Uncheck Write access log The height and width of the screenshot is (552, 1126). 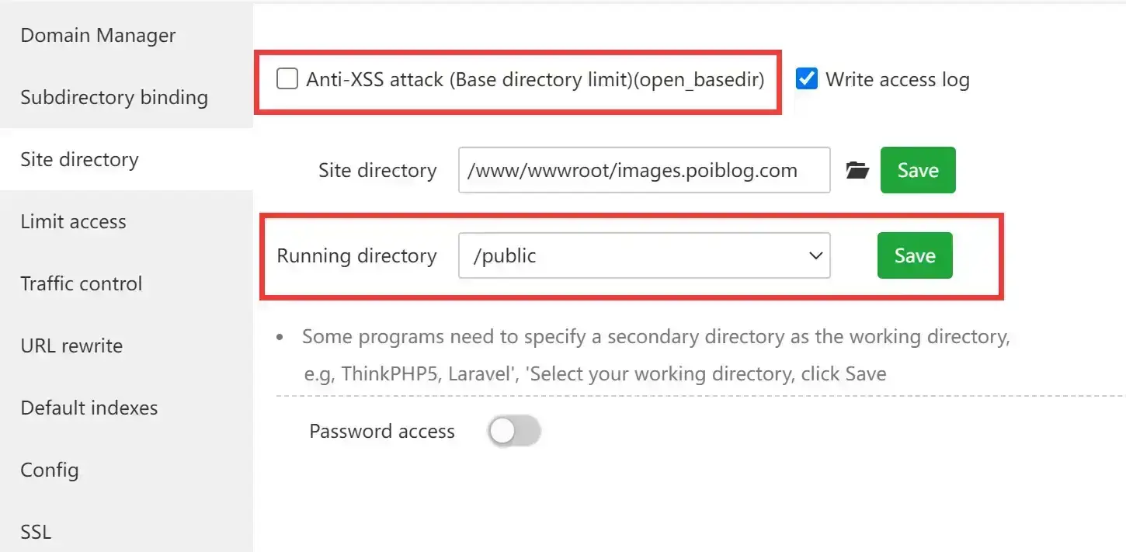pyautogui.click(x=807, y=79)
